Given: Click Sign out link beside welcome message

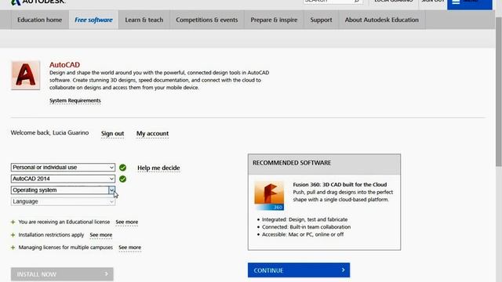Looking at the screenshot, I should [x=112, y=134].
